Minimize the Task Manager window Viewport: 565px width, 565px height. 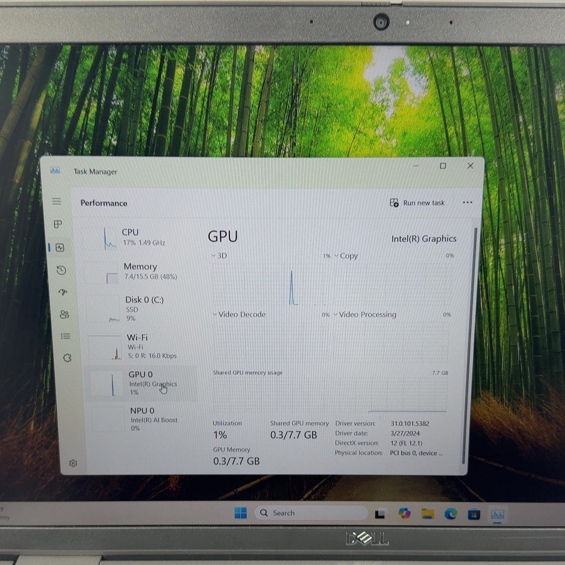click(416, 166)
